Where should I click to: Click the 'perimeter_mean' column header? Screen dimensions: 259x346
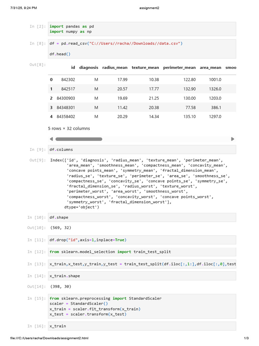(x=179, y=68)
